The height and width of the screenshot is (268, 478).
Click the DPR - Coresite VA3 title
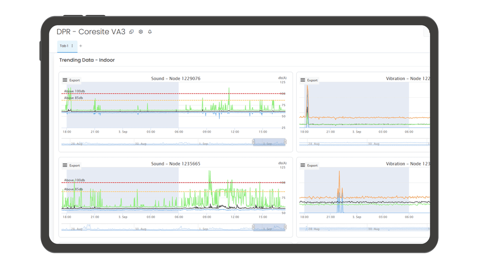(91, 31)
